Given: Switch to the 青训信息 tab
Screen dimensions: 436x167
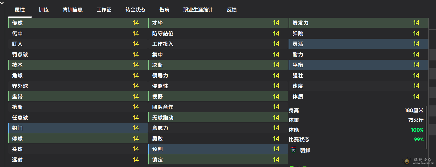Looking at the screenshot, I should 73,10.
